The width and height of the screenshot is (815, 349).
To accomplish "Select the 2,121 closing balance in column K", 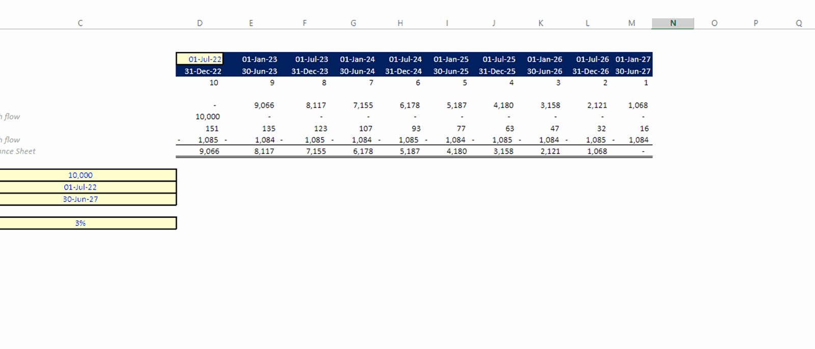I will (x=550, y=151).
